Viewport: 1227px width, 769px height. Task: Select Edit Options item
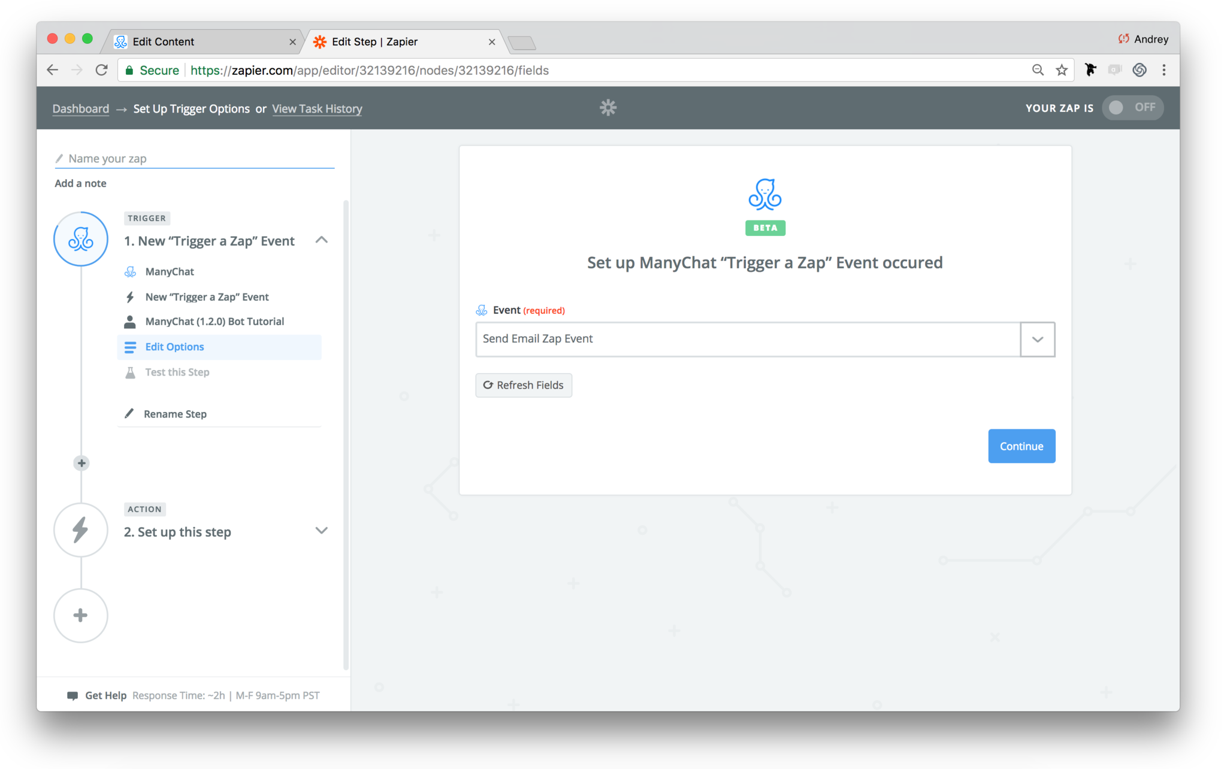pyautogui.click(x=220, y=347)
